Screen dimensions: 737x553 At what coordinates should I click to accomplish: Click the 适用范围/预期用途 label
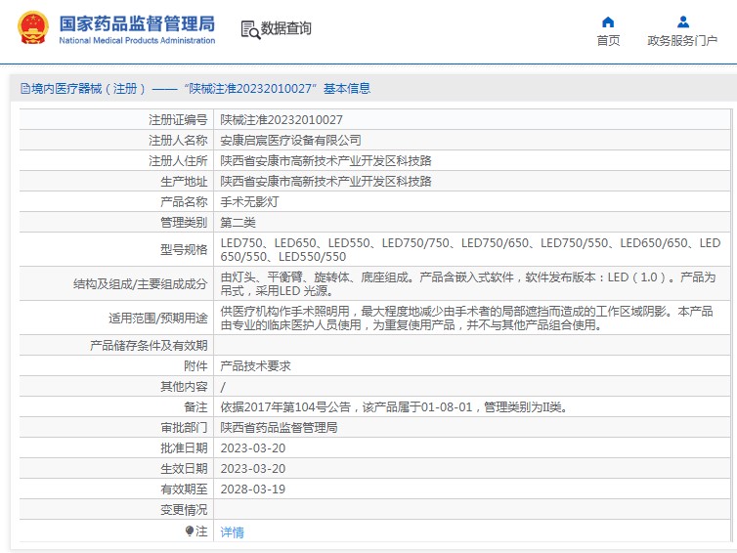[158, 319]
